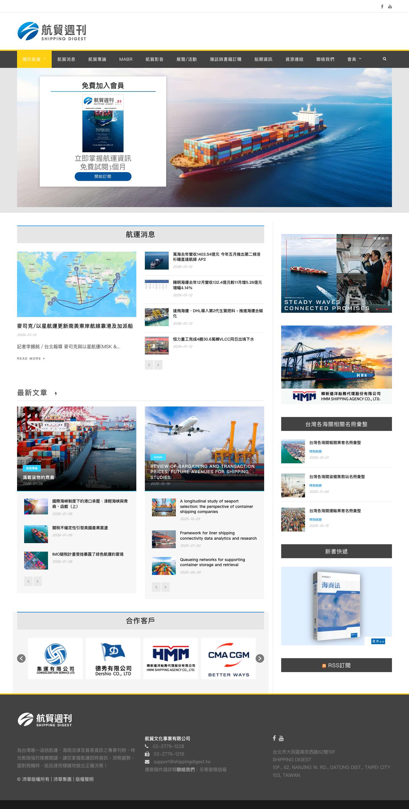The image size is (409, 809).
Task: Go to next page of 航運消息 list
Action: (x=158, y=365)
